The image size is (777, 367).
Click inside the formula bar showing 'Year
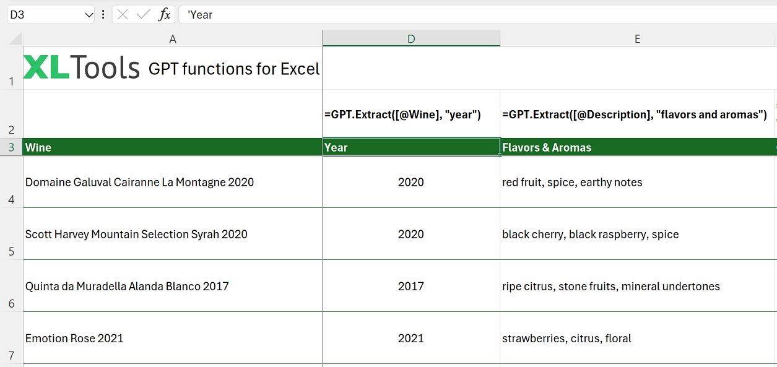(248, 14)
